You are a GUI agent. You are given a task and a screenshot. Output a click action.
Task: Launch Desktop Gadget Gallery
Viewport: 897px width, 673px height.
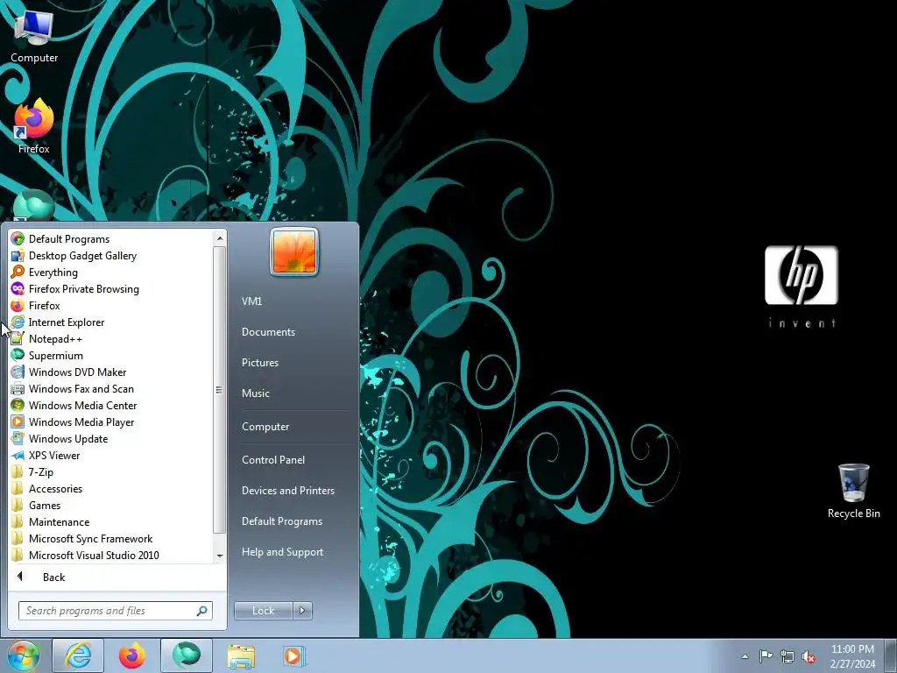pyautogui.click(x=111, y=256)
